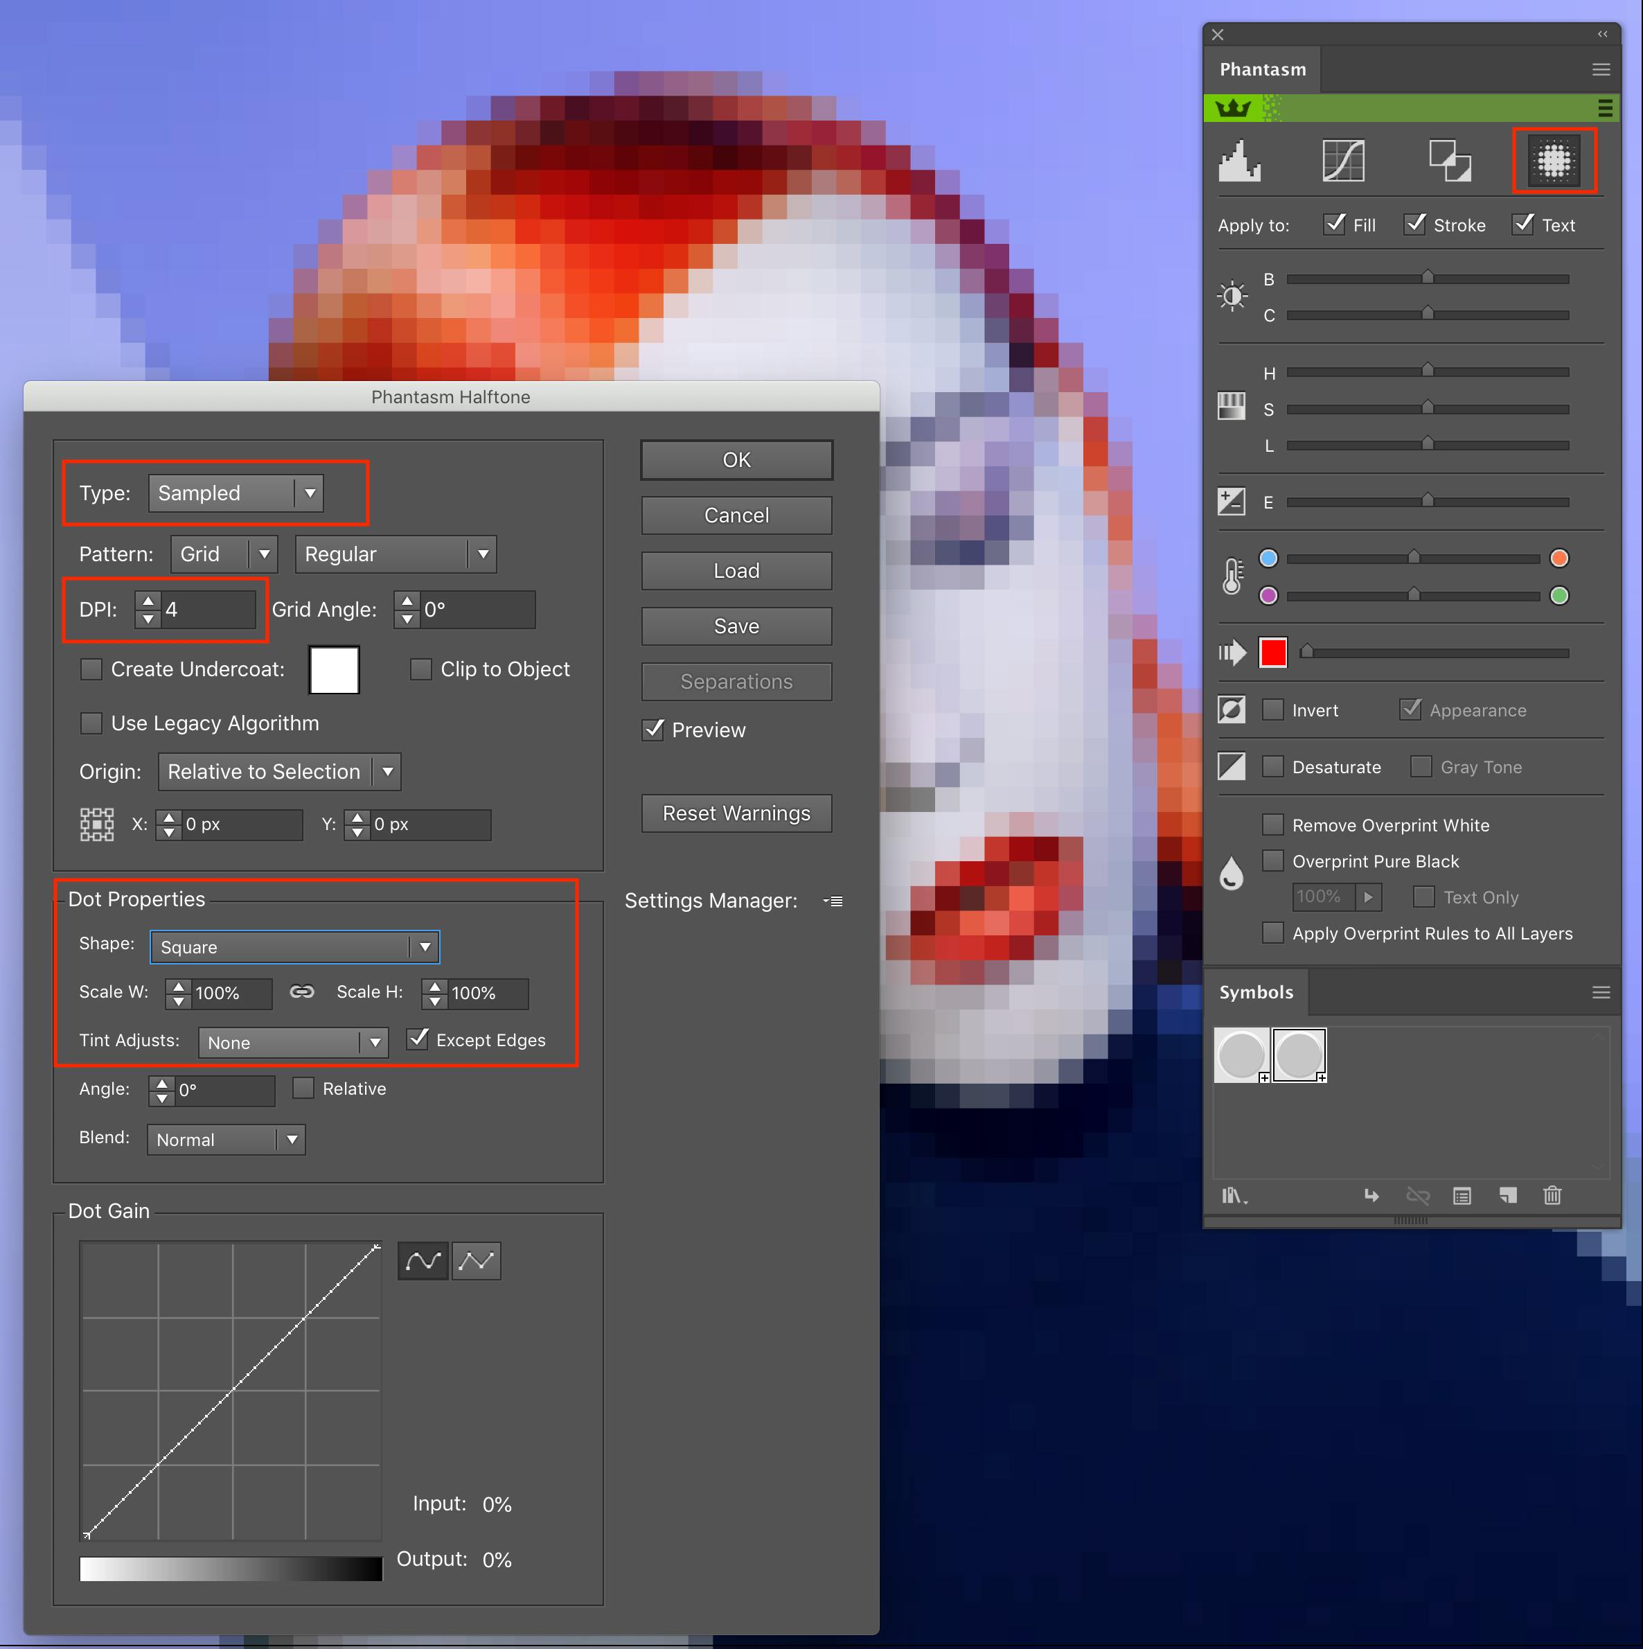1643x1649 pixels.
Task: Click the Save button in halftone dialog
Action: click(x=736, y=626)
